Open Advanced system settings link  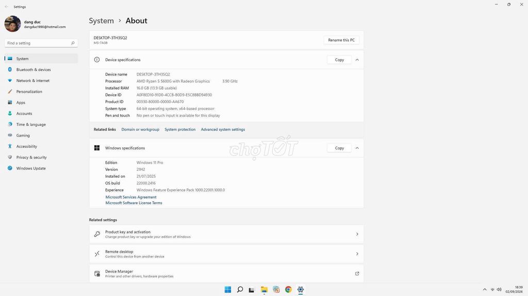(x=223, y=130)
